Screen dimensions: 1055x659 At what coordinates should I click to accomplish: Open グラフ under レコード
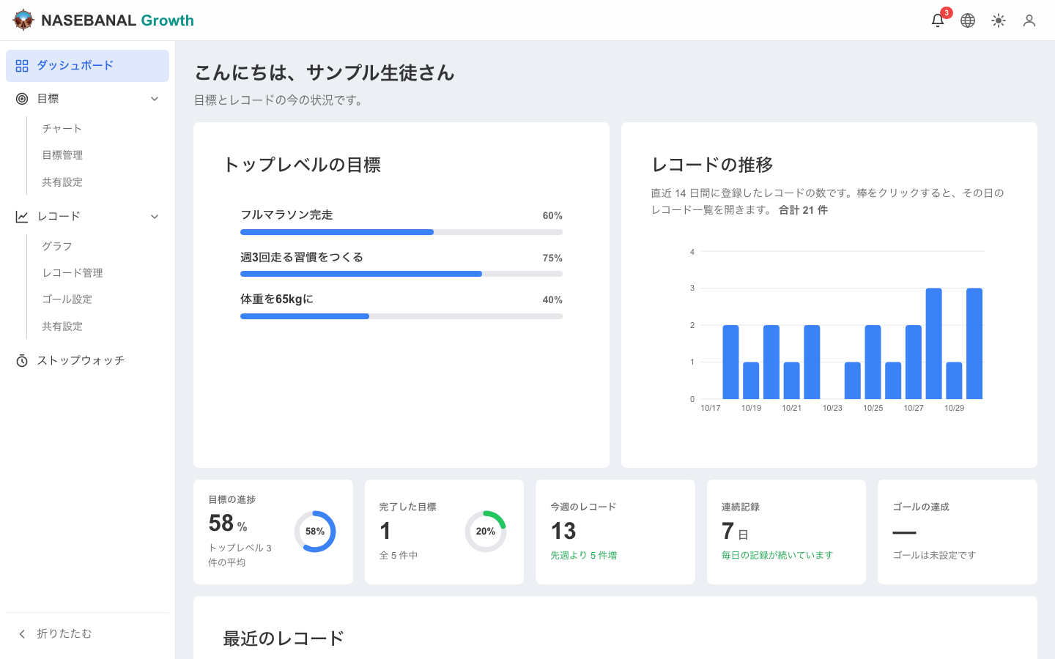pos(57,246)
